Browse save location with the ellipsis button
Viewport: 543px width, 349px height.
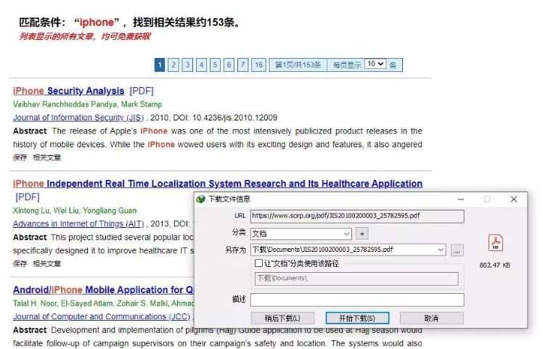coord(457,250)
